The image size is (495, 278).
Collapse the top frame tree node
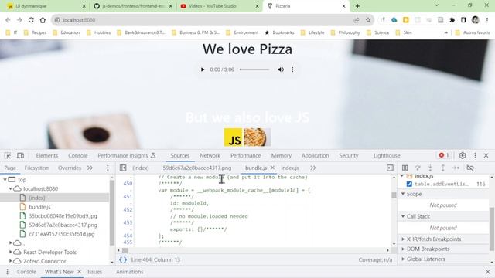point(5,180)
